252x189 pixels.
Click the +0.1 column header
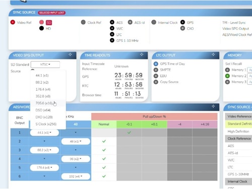coord(154,124)
